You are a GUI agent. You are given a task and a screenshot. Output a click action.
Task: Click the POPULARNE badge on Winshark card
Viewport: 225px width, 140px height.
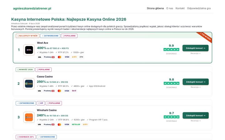(x=54, y=103)
